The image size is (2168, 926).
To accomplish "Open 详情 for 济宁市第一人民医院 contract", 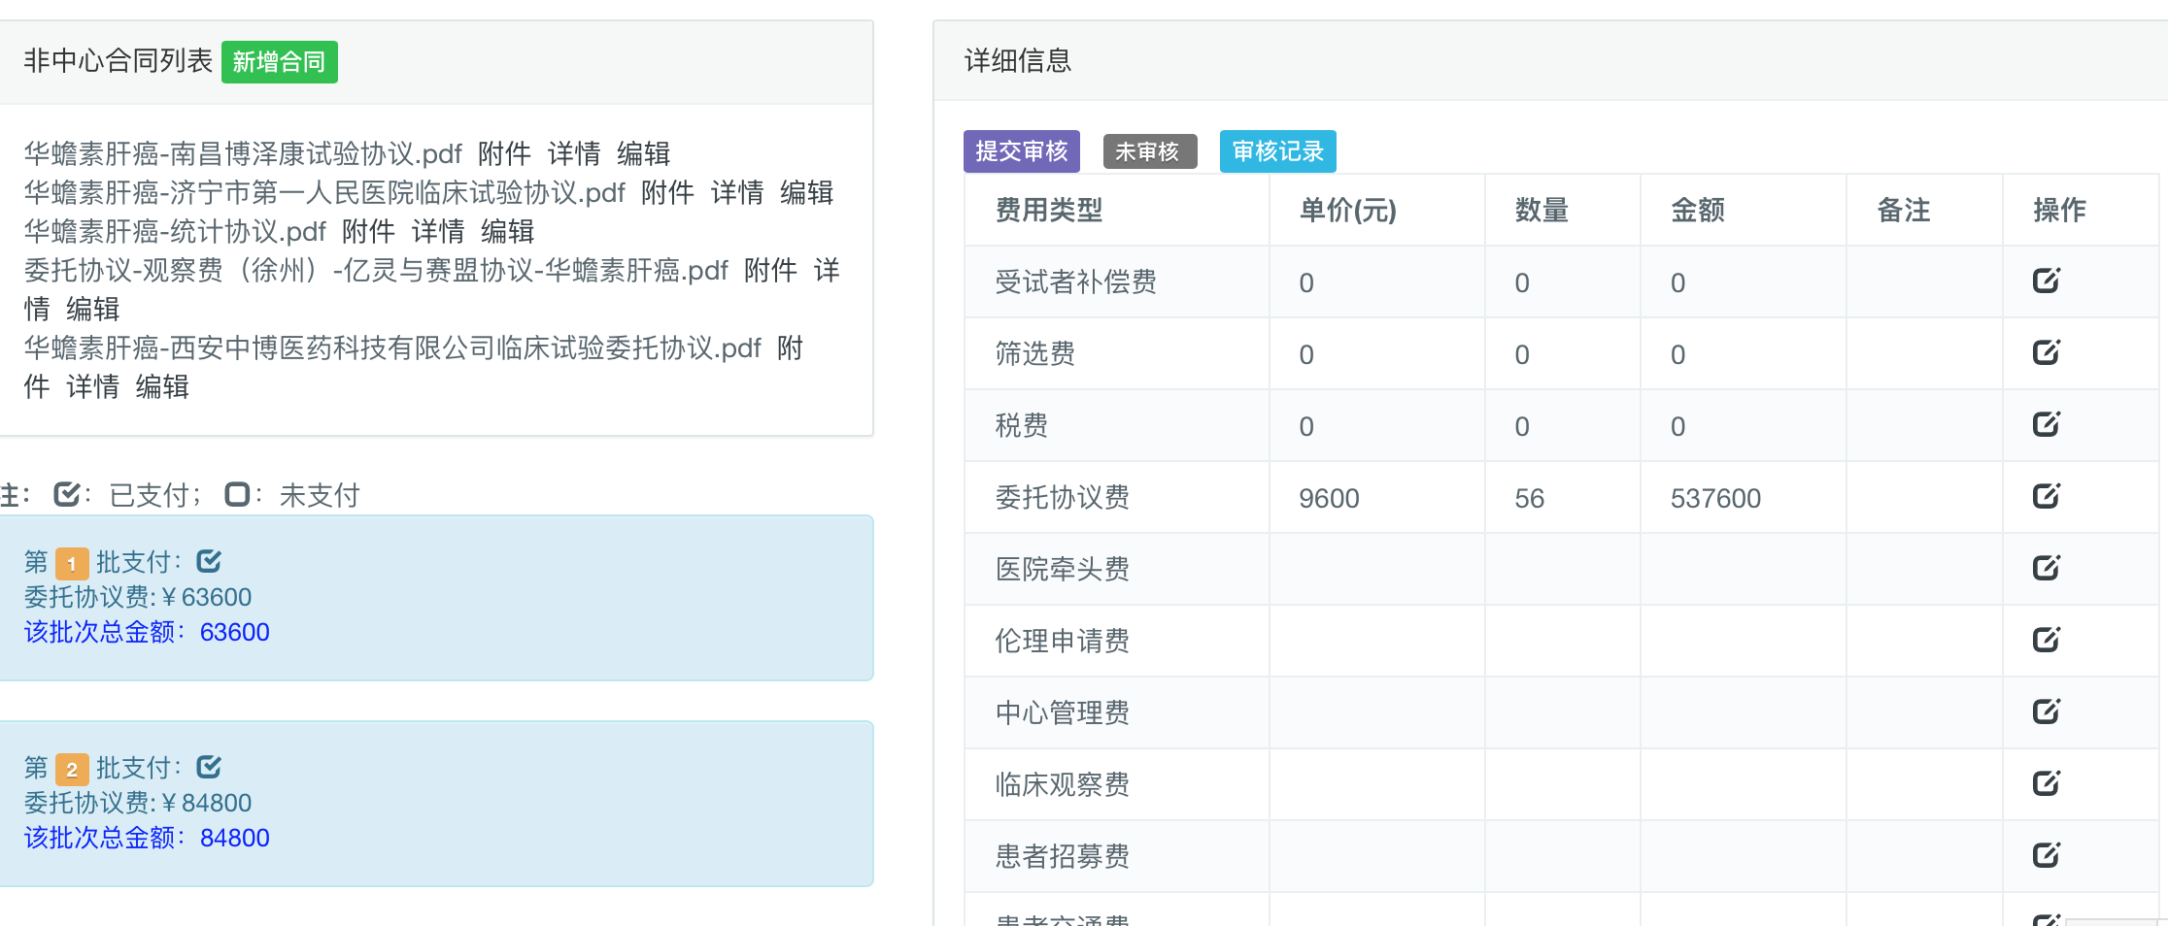I will pos(737,192).
